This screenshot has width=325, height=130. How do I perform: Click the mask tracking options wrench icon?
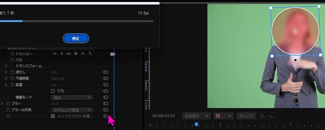click(90, 54)
